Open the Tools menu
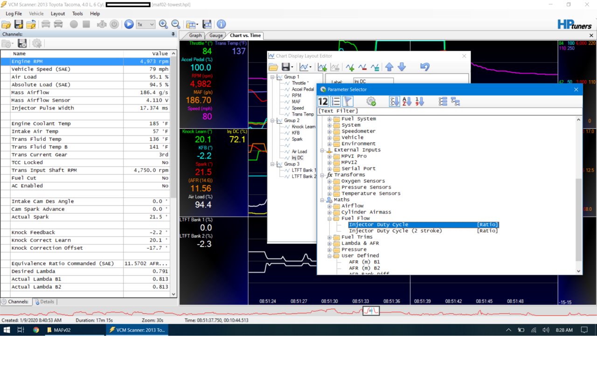The height and width of the screenshot is (388, 597). tap(77, 14)
